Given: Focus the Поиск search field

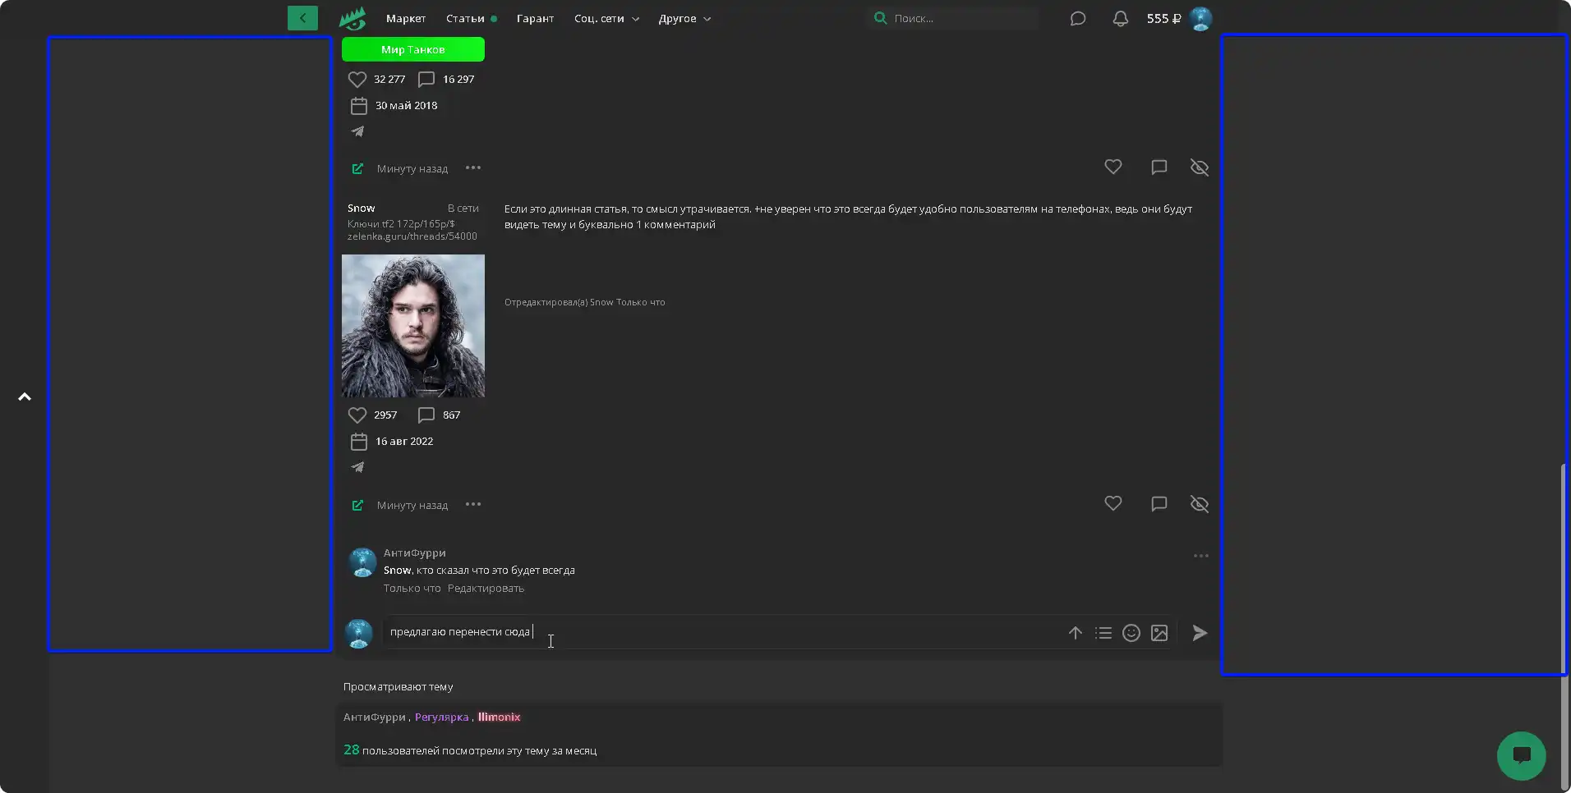Looking at the screenshot, I should (953, 18).
